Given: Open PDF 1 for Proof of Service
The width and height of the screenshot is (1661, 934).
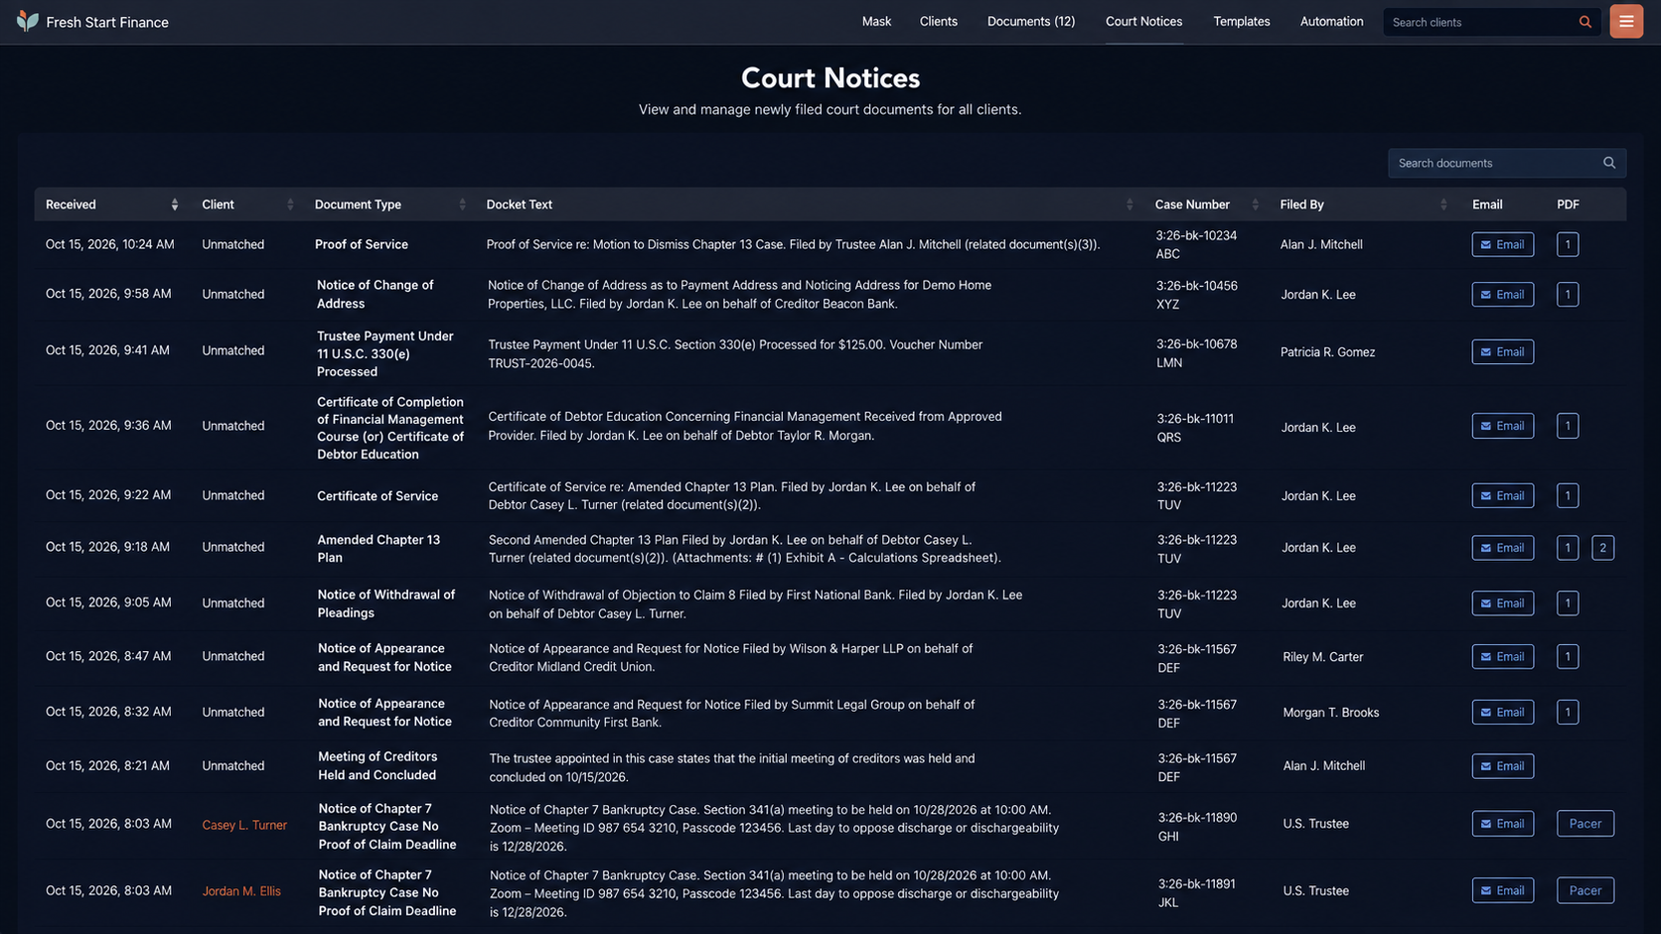Looking at the screenshot, I should (1568, 244).
